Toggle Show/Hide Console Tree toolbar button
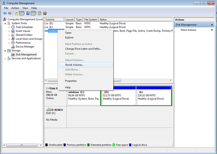217x154 pixels. [21, 13]
